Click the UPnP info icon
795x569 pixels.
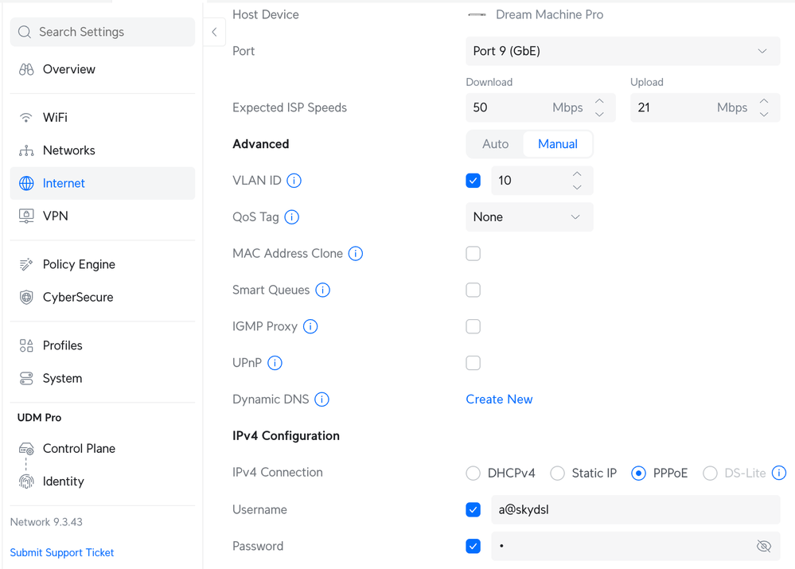tap(275, 363)
